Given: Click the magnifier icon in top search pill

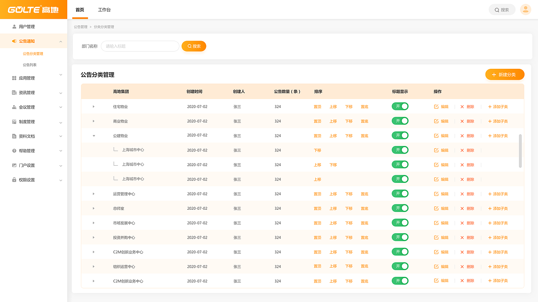Looking at the screenshot, I should click(497, 10).
